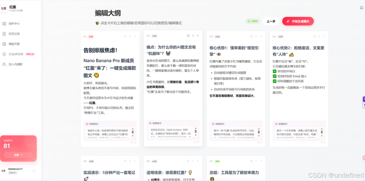Click the drag handle on card P3

(x=256, y=36)
